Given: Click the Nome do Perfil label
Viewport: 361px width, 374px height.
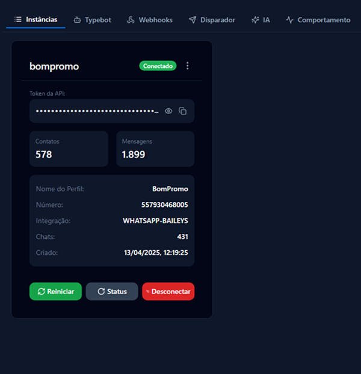Looking at the screenshot, I should tap(60, 189).
